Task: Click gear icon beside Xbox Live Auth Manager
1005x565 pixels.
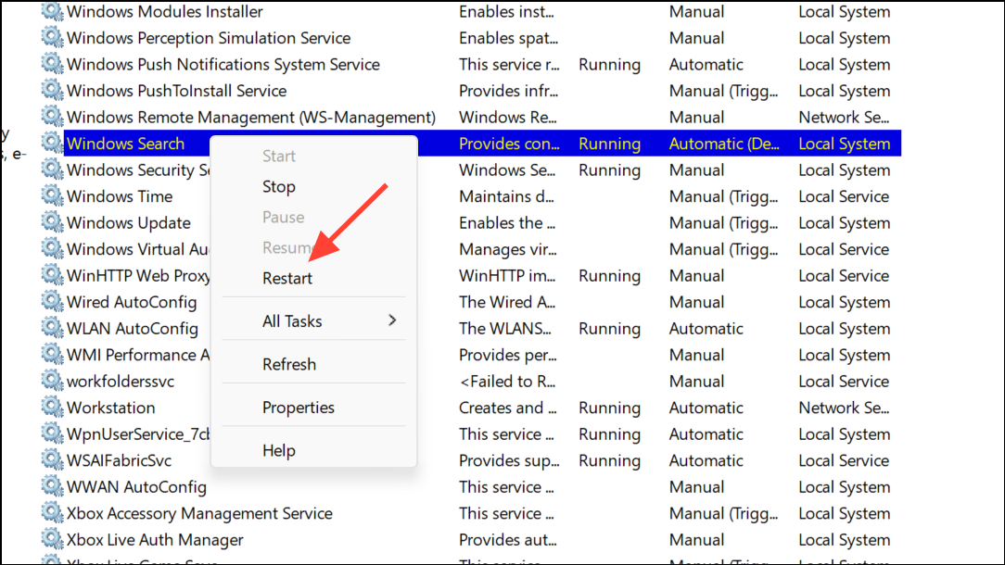Action: tap(53, 539)
